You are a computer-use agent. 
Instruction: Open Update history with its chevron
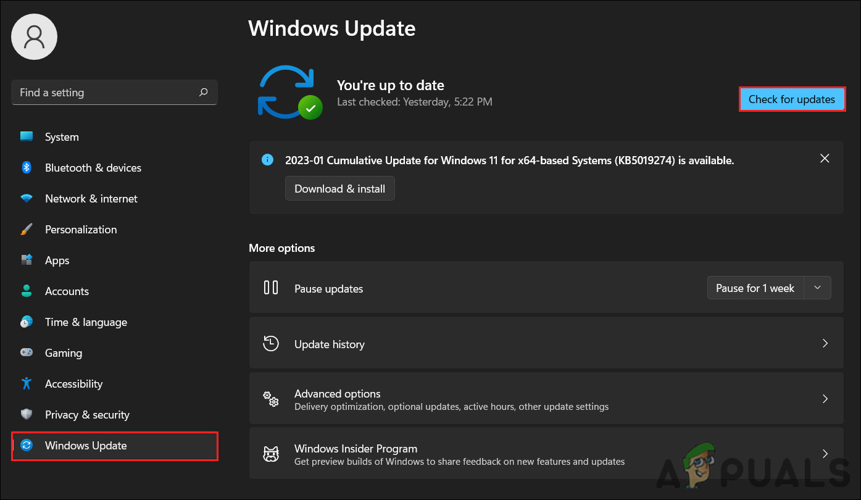click(x=825, y=343)
